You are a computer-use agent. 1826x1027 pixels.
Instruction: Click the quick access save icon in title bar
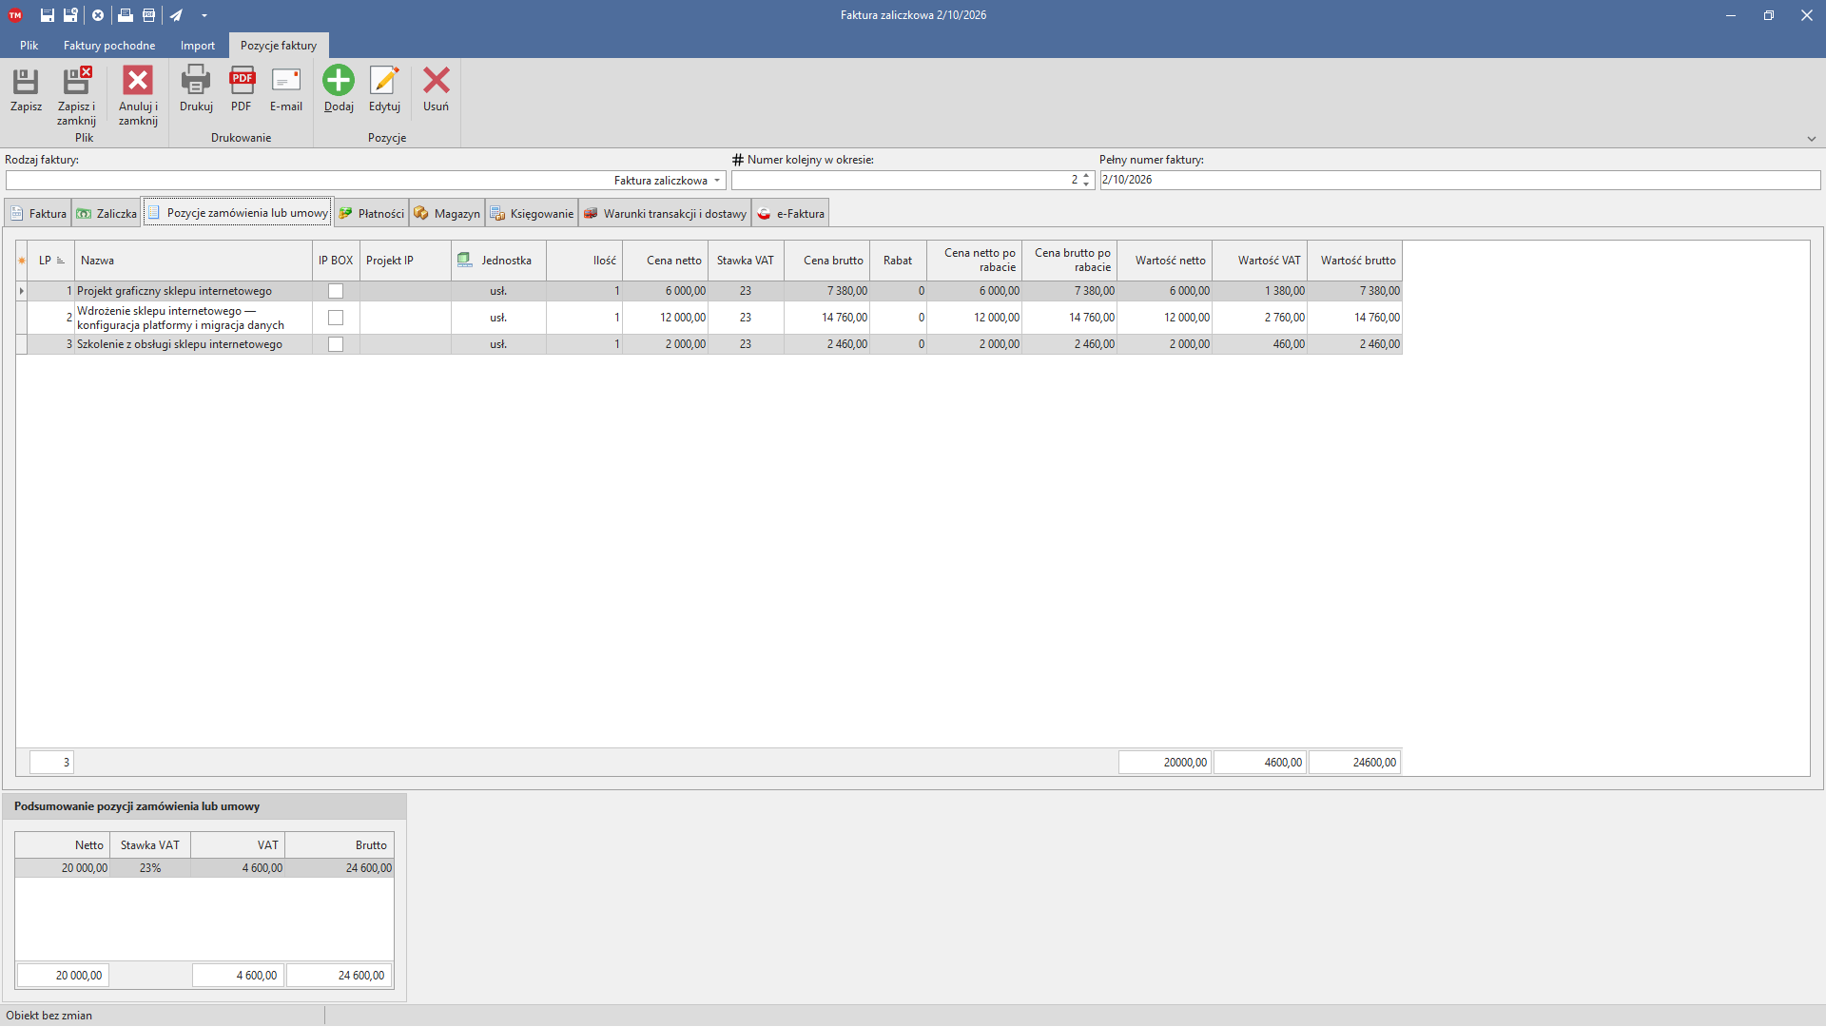click(x=47, y=15)
